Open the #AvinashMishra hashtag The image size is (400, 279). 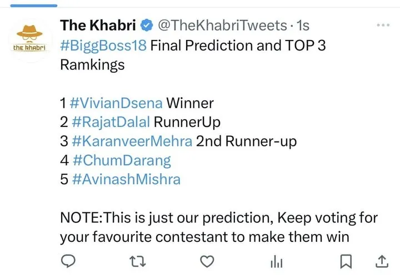(126, 179)
